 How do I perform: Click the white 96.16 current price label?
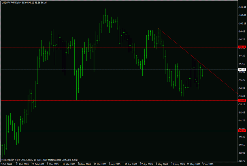[x=242, y=70]
